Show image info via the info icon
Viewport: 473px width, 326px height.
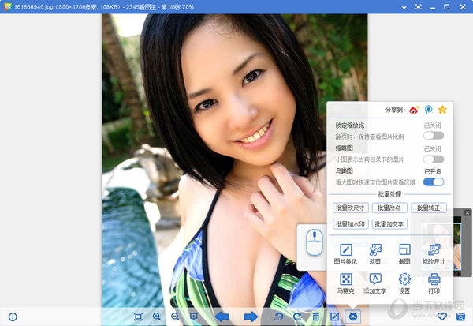click(x=13, y=317)
